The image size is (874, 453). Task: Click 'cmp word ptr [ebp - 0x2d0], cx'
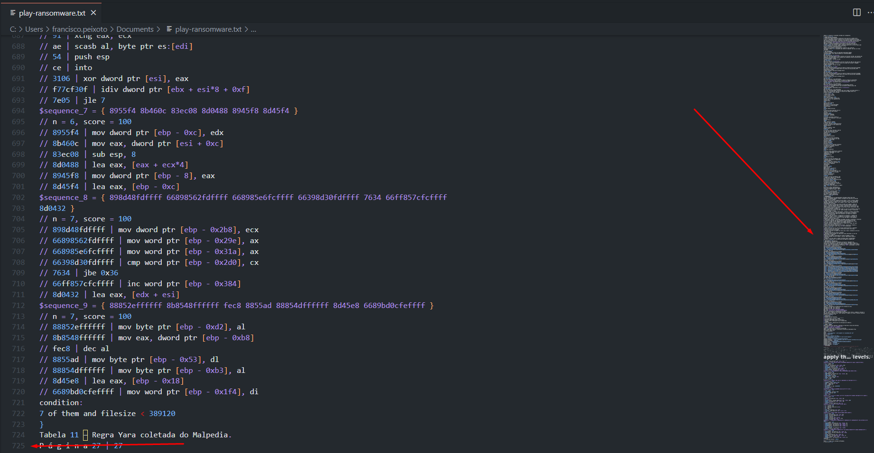click(x=193, y=262)
